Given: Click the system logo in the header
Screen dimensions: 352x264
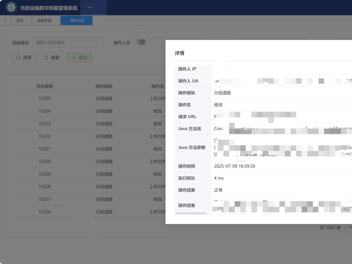Looking at the screenshot, I should click(x=11, y=7).
